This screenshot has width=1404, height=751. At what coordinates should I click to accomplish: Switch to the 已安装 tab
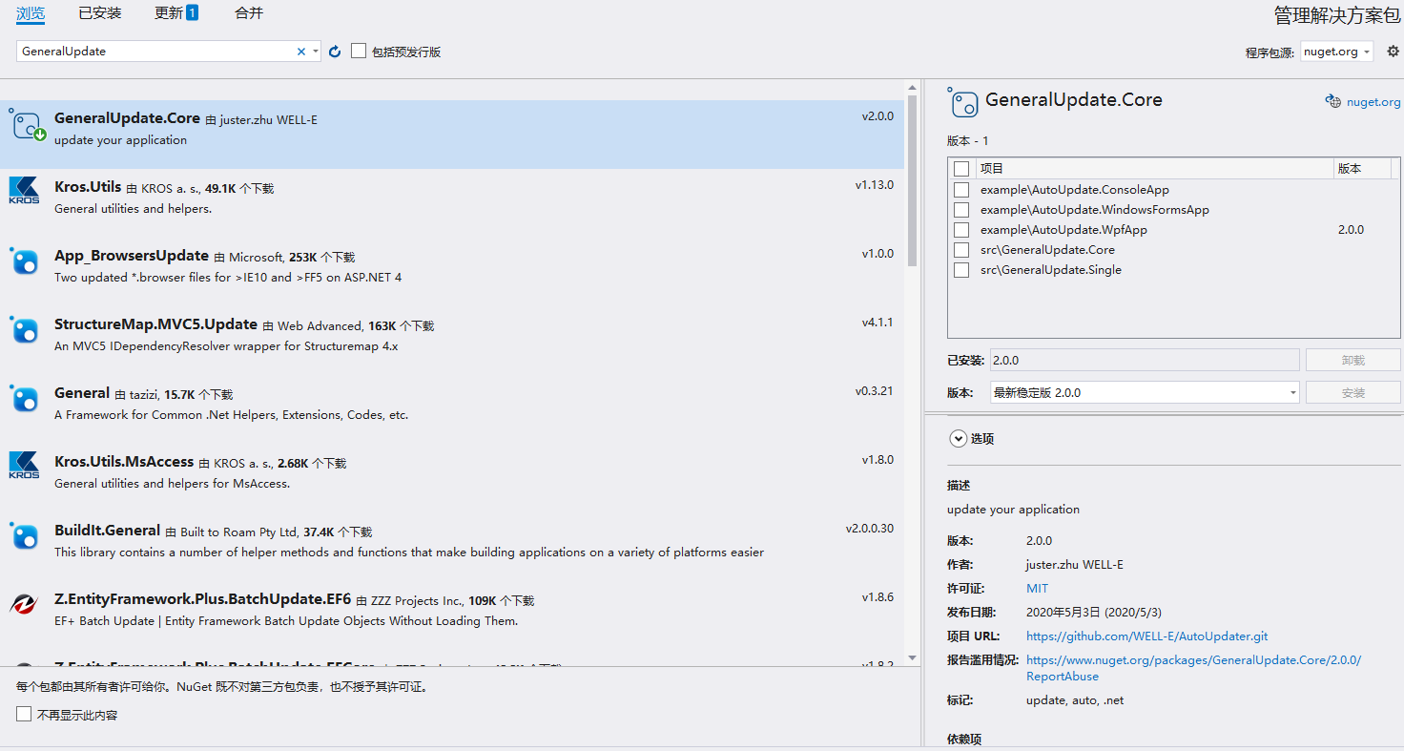[x=99, y=13]
